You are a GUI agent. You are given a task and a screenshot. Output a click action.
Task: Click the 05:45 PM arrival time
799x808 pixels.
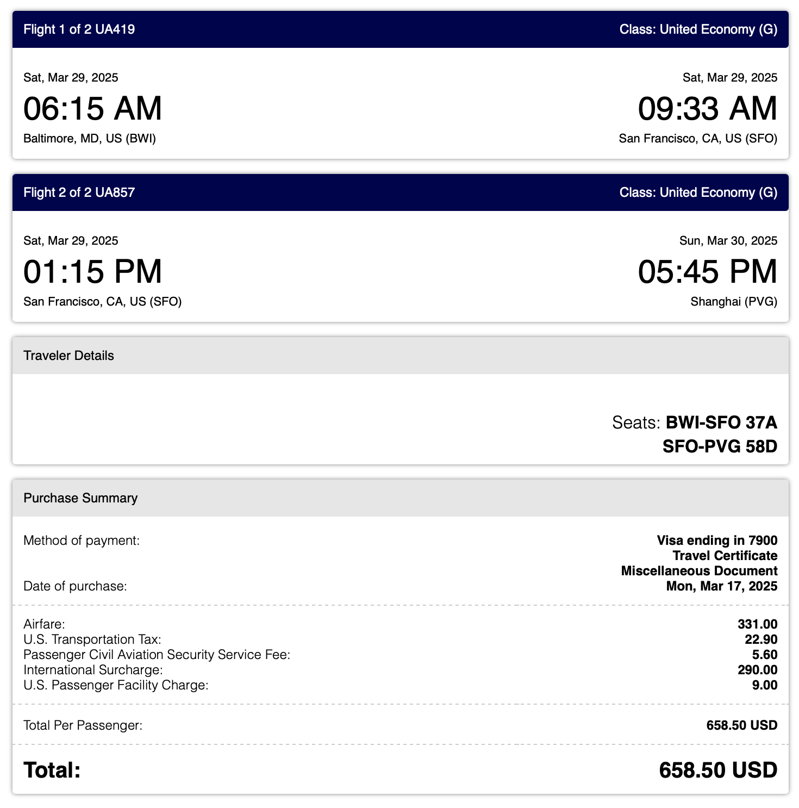pyautogui.click(x=707, y=271)
